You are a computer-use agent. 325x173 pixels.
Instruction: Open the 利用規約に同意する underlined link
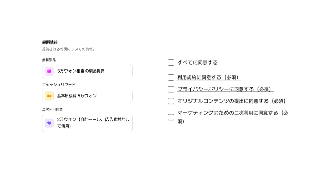(x=209, y=78)
